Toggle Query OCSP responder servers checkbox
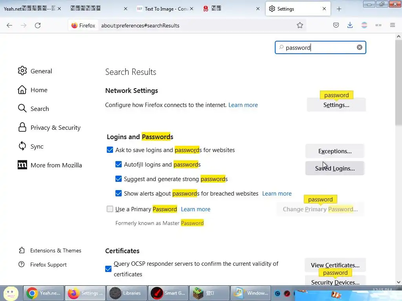This screenshot has width=402, height=301. (x=108, y=269)
